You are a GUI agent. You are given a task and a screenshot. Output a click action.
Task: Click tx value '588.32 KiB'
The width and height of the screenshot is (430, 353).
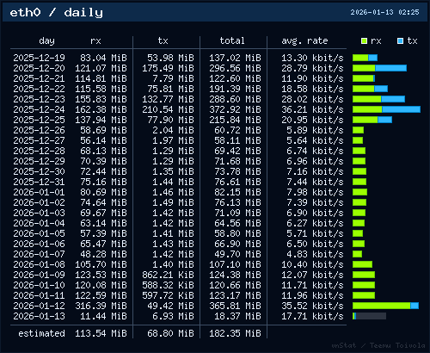pyautogui.click(x=168, y=285)
